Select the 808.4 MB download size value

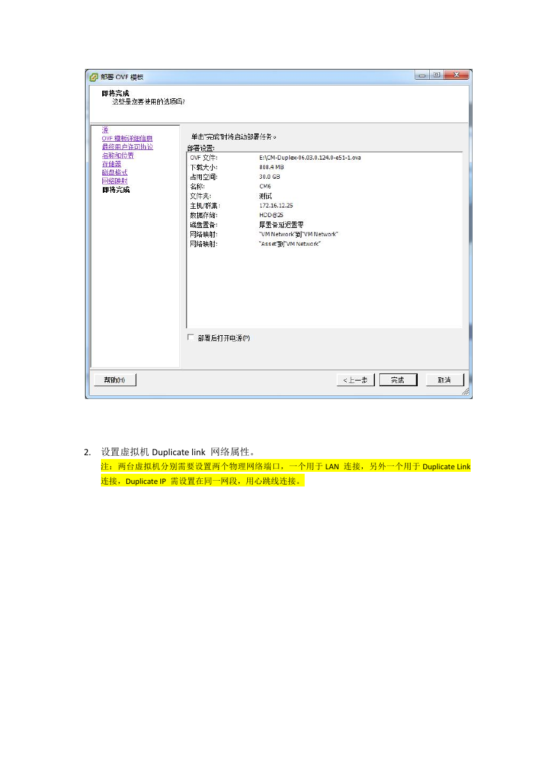tap(271, 167)
